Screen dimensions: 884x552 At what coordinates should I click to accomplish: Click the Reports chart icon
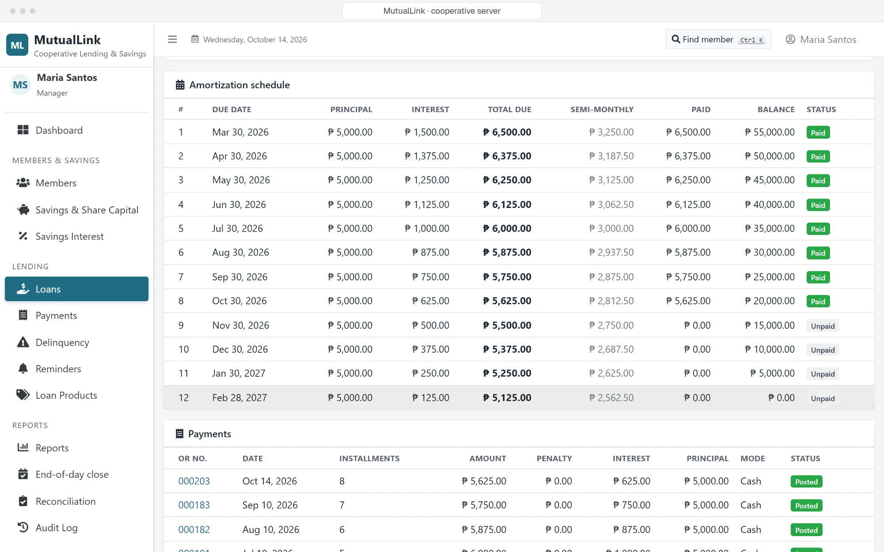pyautogui.click(x=23, y=447)
